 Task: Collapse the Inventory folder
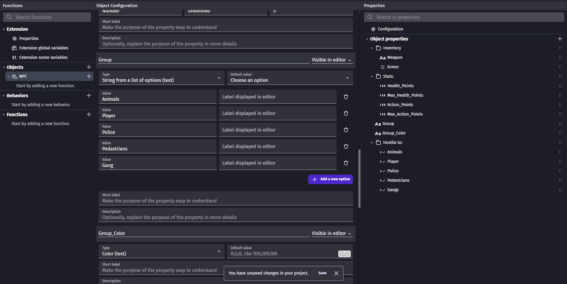(372, 48)
